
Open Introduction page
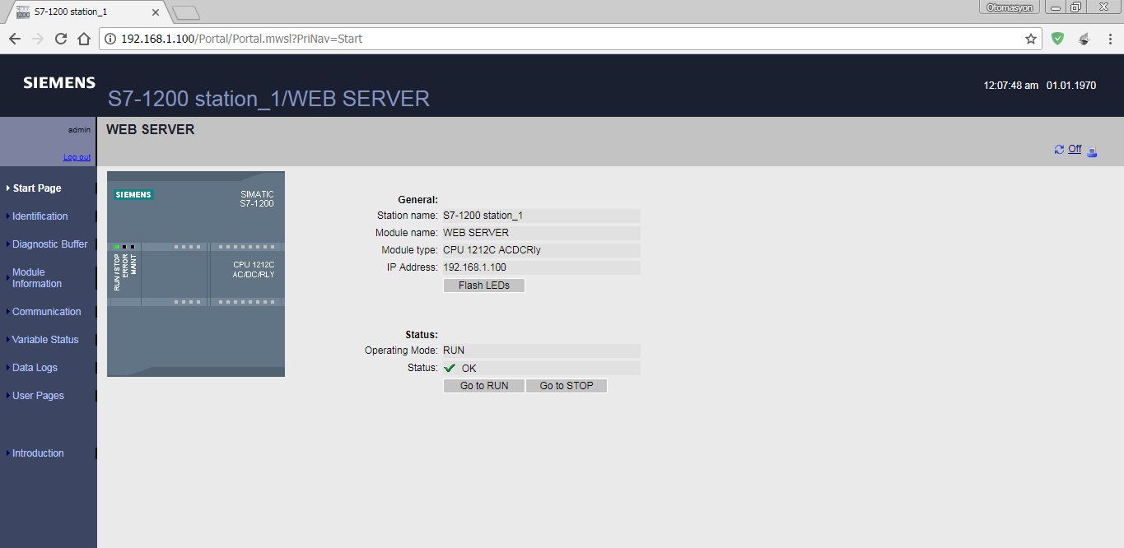tap(38, 453)
